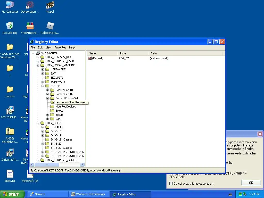Sort by the Name column header

(x=102, y=53)
